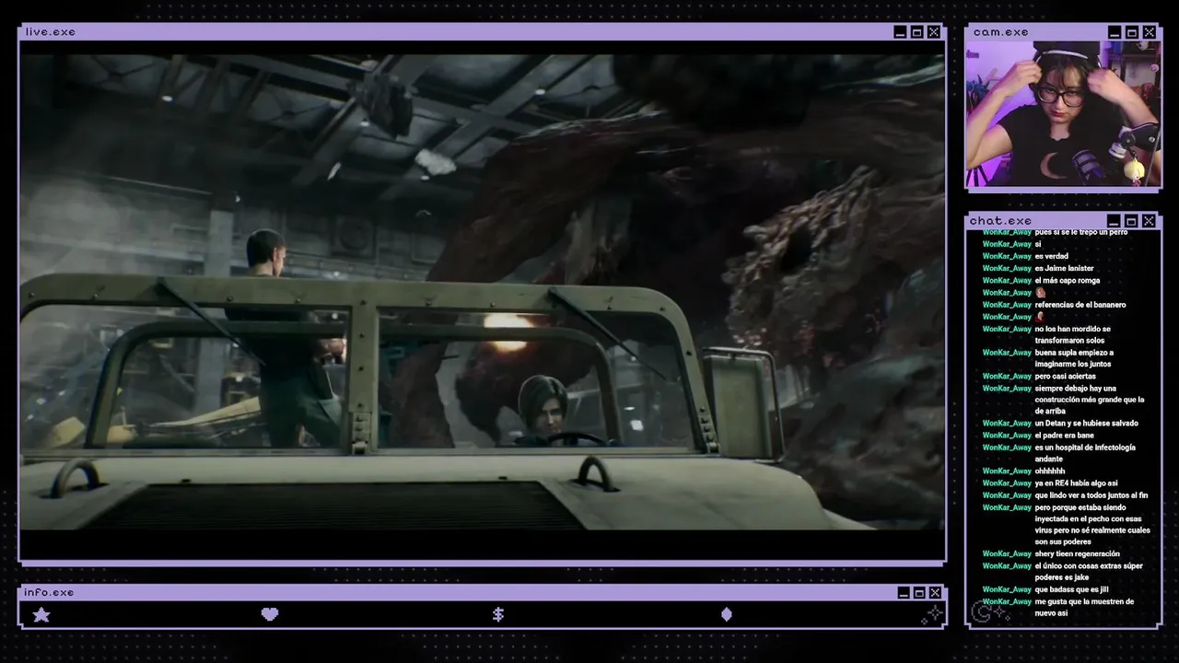Maximize the cam.exe window

click(1132, 32)
